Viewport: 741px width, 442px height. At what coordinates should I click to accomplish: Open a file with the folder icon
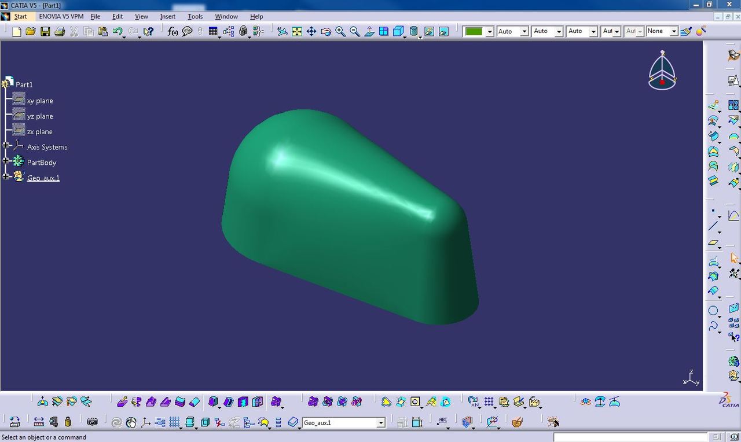pyautogui.click(x=31, y=31)
